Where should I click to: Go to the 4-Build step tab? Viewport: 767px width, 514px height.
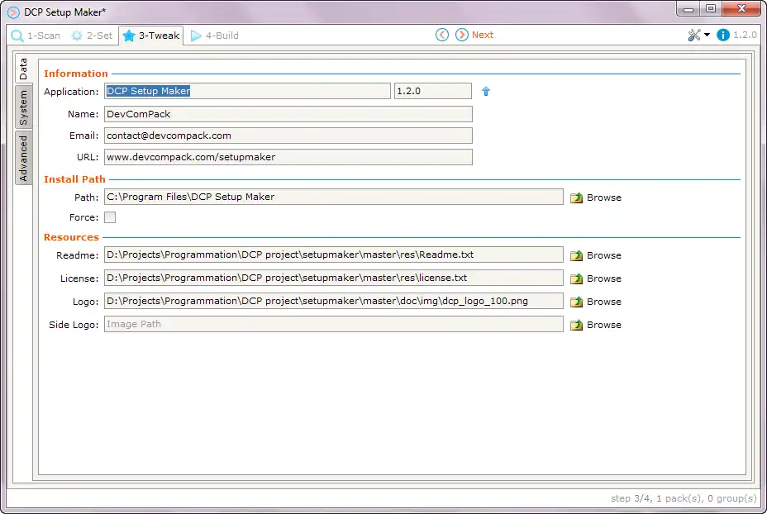[x=215, y=36]
